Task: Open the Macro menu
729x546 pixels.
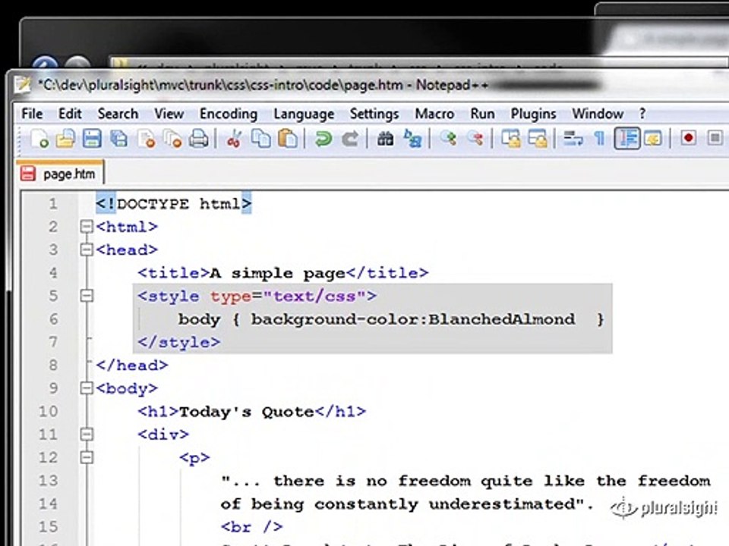Action: point(434,114)
